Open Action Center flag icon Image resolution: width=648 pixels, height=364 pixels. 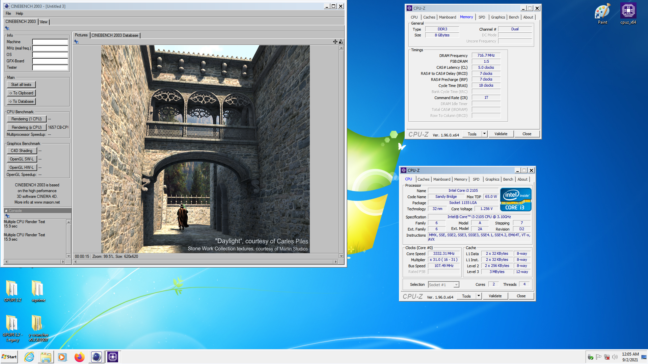tap(599, 357)
